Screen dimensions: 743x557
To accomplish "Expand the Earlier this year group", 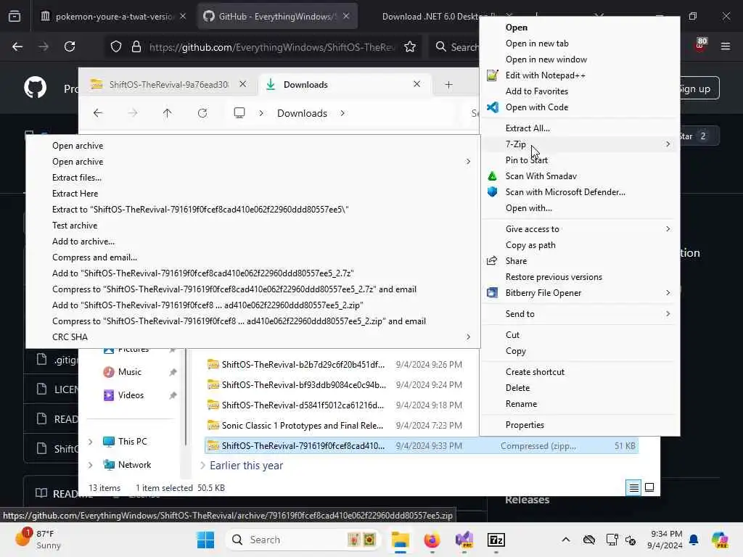I will 203,466.
